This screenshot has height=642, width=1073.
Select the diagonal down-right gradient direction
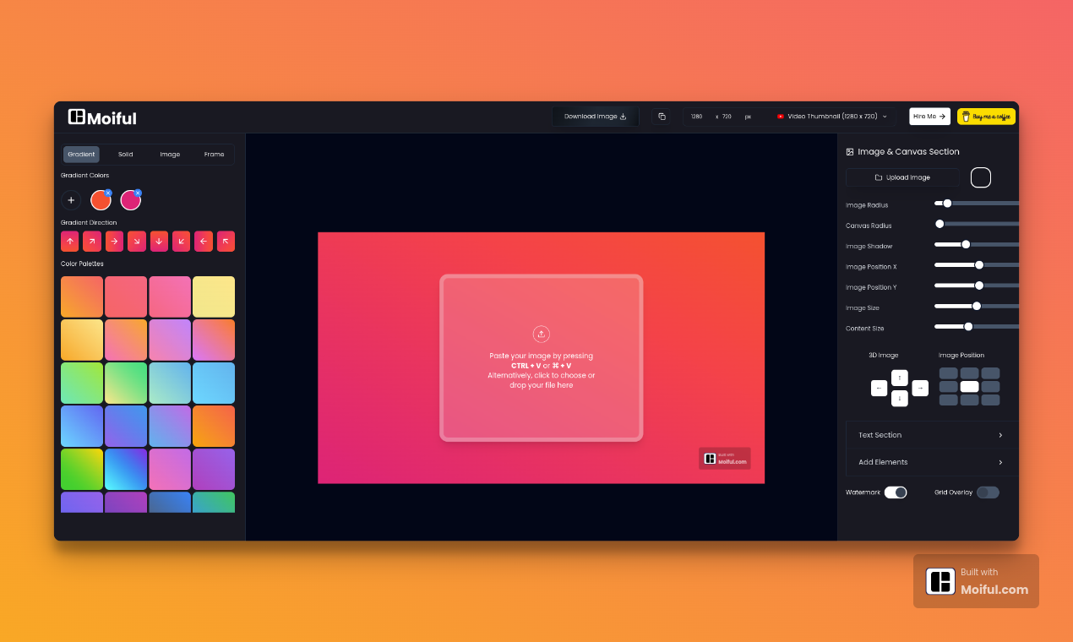click(x=136, y=241)
